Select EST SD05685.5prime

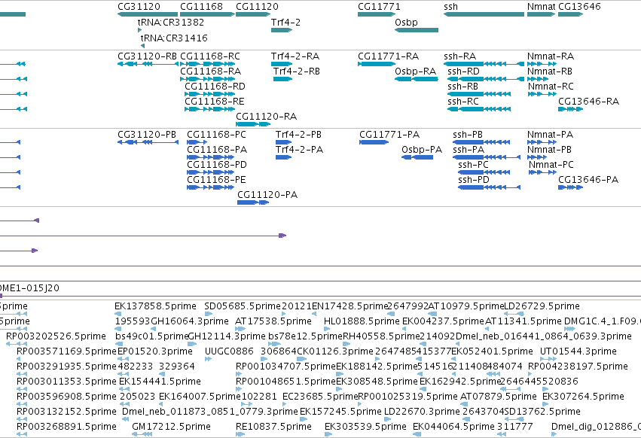[243, 306]
